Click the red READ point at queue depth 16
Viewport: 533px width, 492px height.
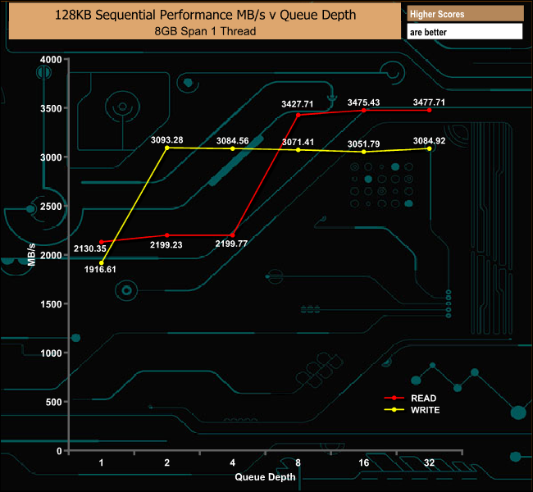(x=364, y=110)
